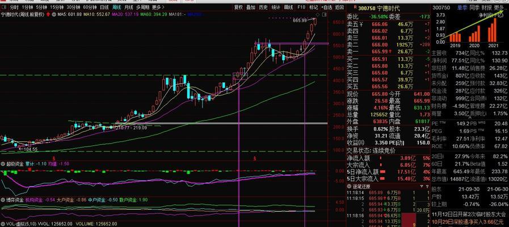
Task: Open news 11月12日召开第2次临时股东大会
Action: (x=470, y=215)
